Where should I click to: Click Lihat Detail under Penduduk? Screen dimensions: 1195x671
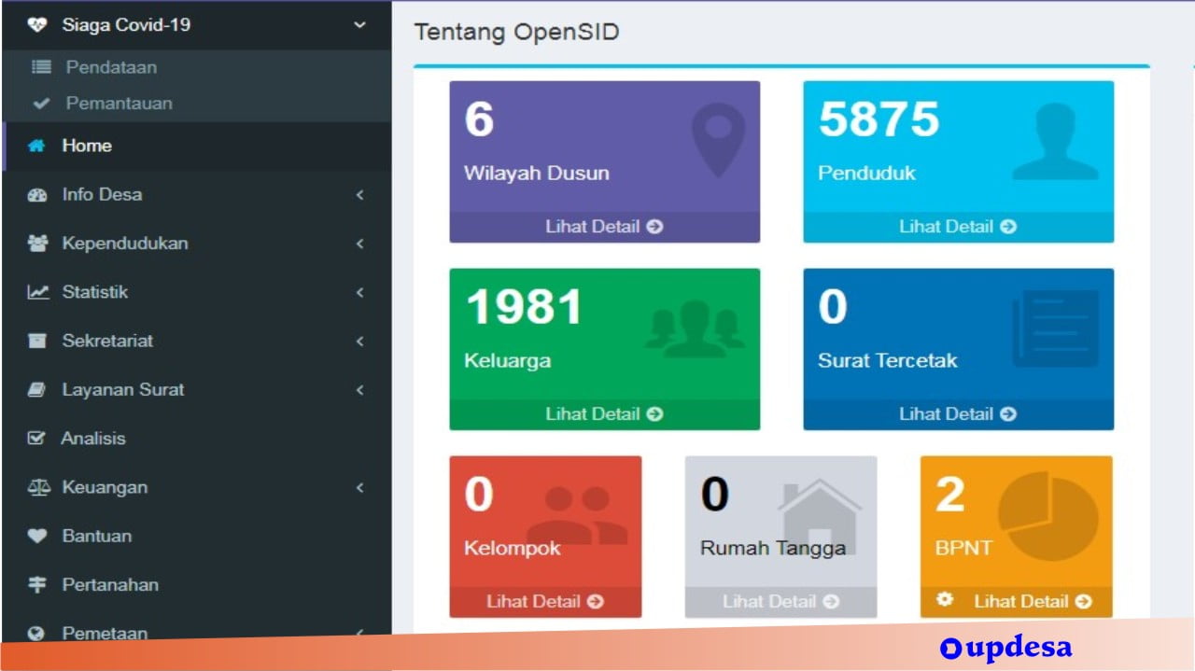point(958,227)
